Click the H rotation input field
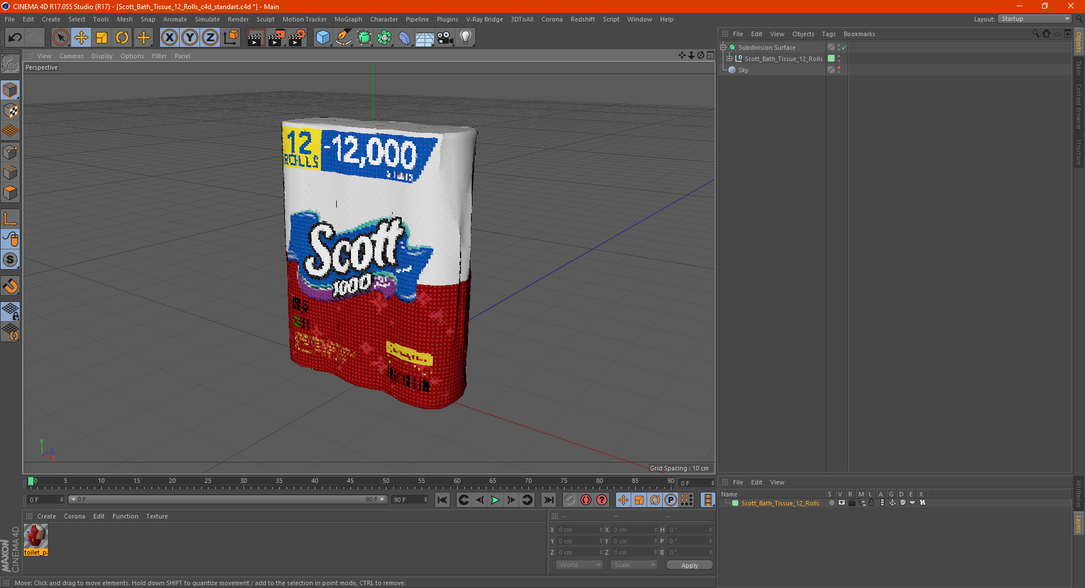 [x=690, y=530]
